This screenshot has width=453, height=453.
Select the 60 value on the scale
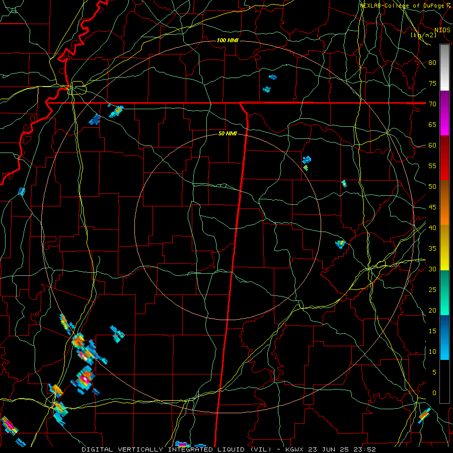tap(432, 145)
